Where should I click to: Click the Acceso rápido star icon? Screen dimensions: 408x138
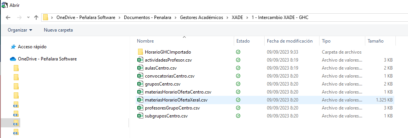pyautogui.click(x=13, y=47)
